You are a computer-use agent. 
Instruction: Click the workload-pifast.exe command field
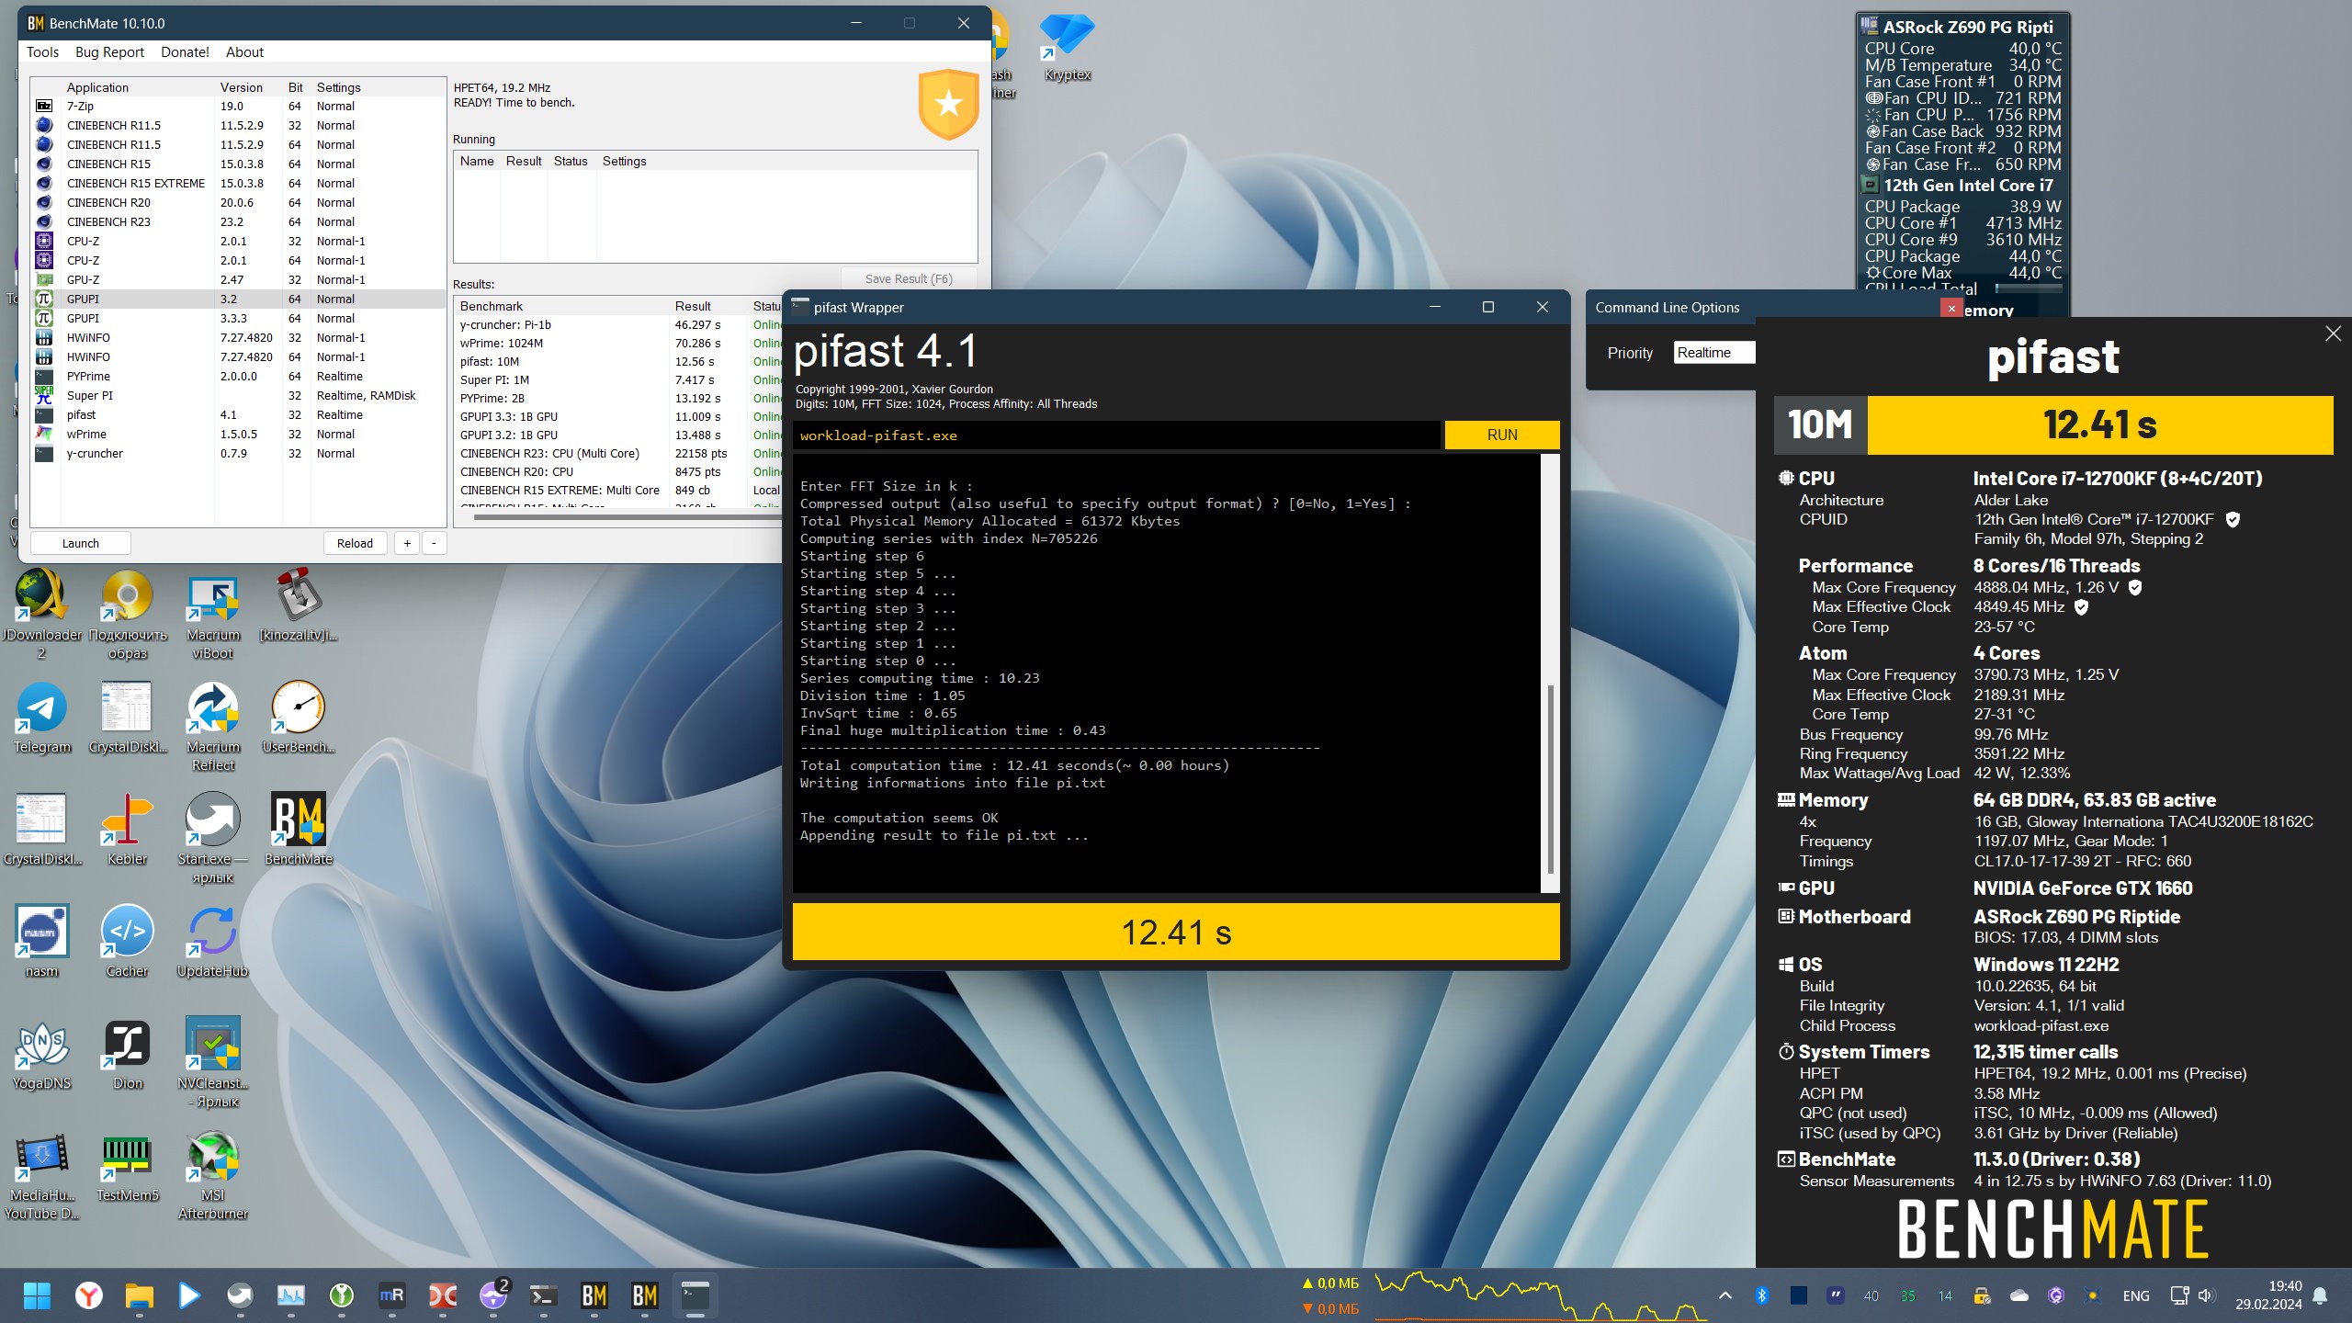1117,435
